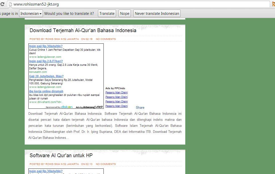Click the ON 02.13 post timestamp
This screenshot has height=174, width=275.
[x=87, y=164]
